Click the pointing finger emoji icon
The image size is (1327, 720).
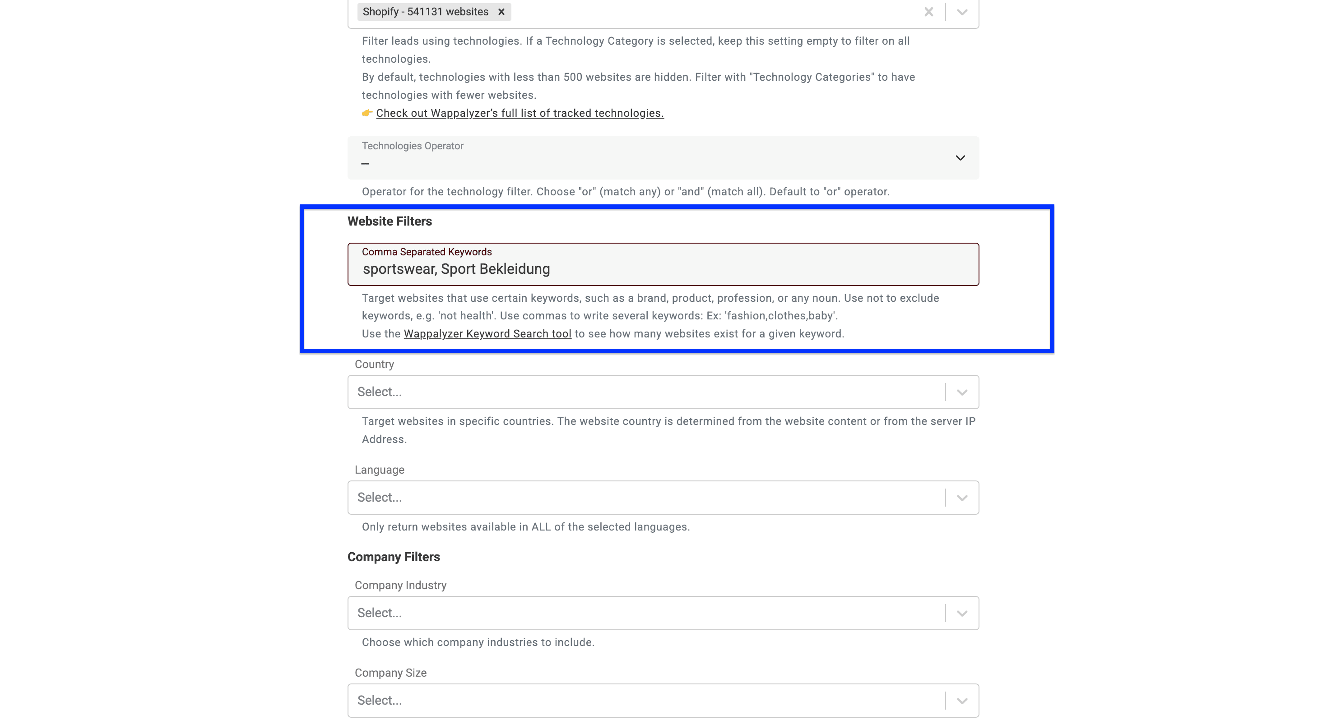pyautogui.click(x=367, y=113)
